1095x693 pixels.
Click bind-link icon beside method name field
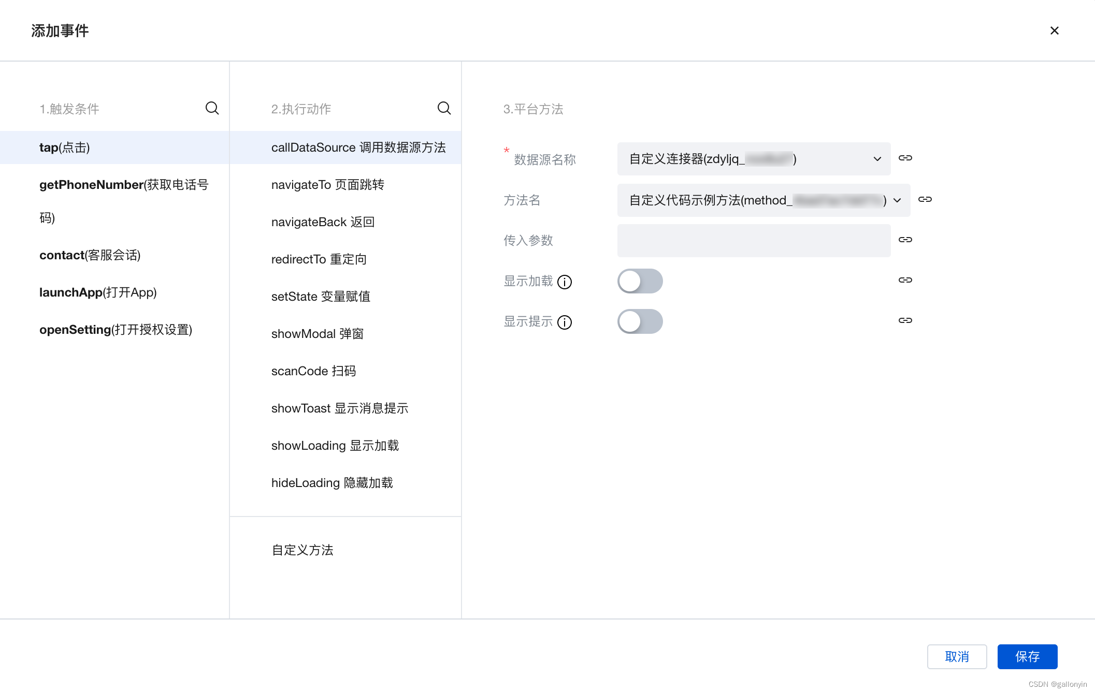pos(925,200)
